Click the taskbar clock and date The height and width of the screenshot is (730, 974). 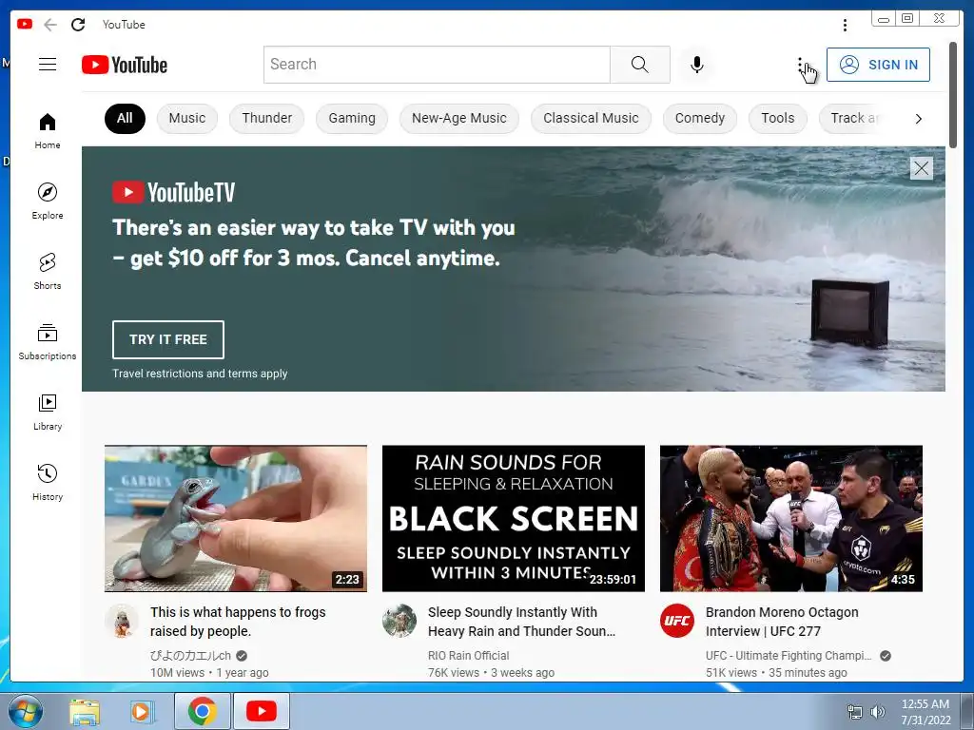[x=925, y=712]
